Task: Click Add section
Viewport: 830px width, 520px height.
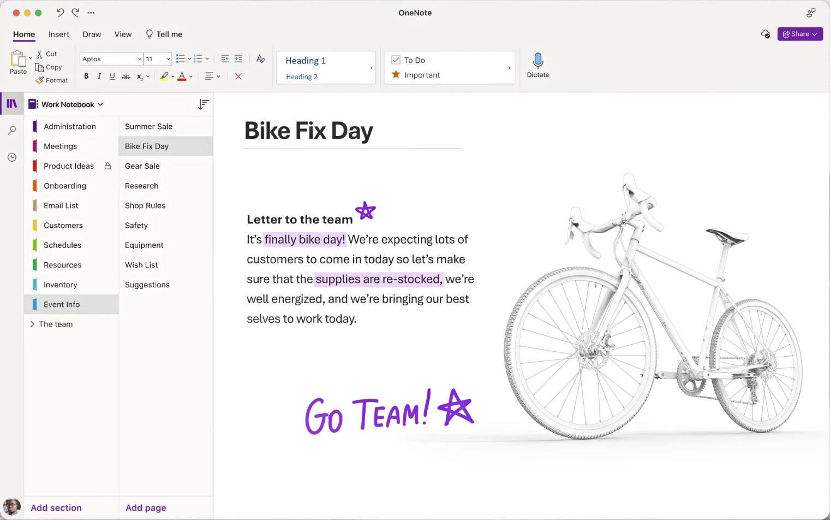Action: coord(56,507)
